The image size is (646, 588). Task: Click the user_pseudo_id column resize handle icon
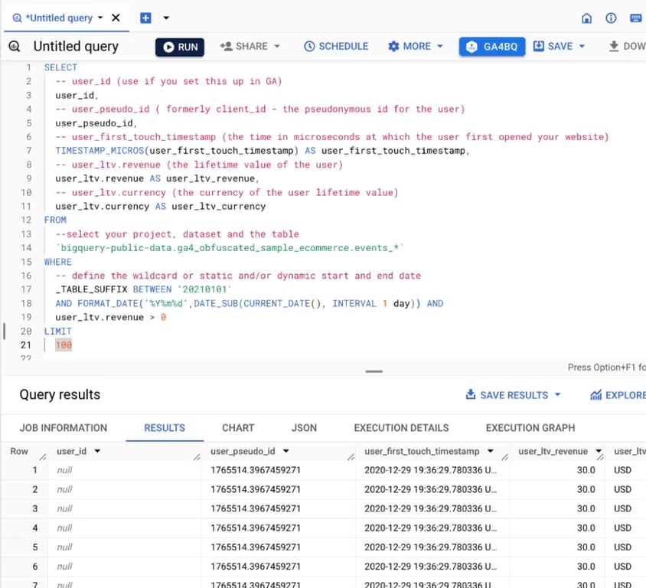pyautogui.click(x=351, y=456)
